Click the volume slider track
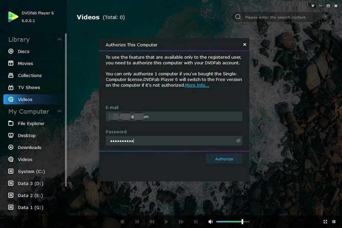 [x=233, y=222]
